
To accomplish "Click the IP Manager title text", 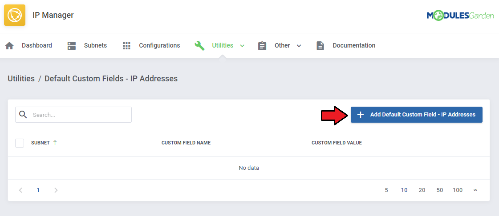I will coord(53,15).
